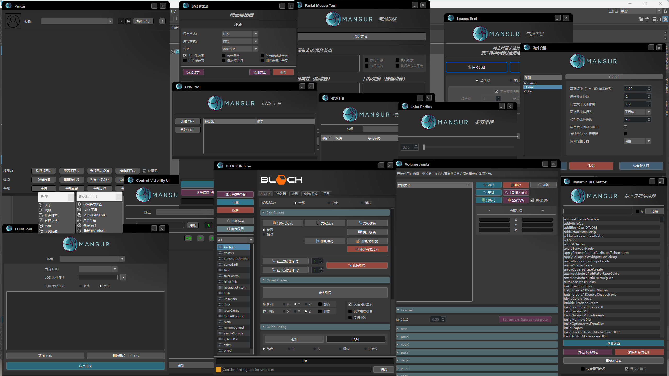Screen dimensions: 669x376
Task: Switch to the 选取器 tab in BLOCK Builder
Action: pyautogui.click(x=281, y=194)
